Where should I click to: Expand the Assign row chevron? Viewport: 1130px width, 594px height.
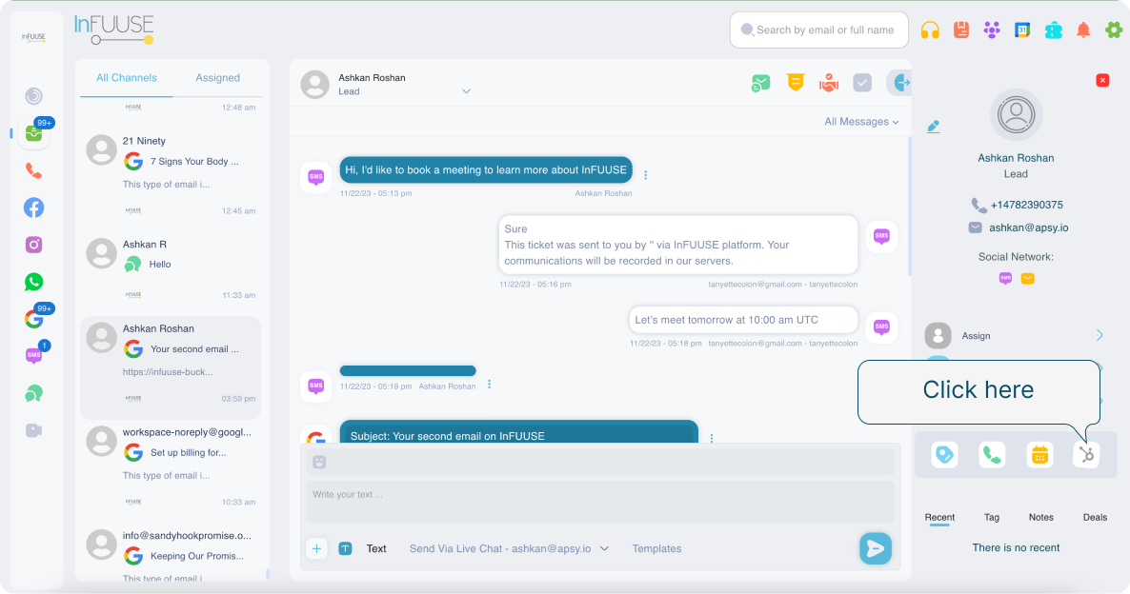coord(1100,335)
